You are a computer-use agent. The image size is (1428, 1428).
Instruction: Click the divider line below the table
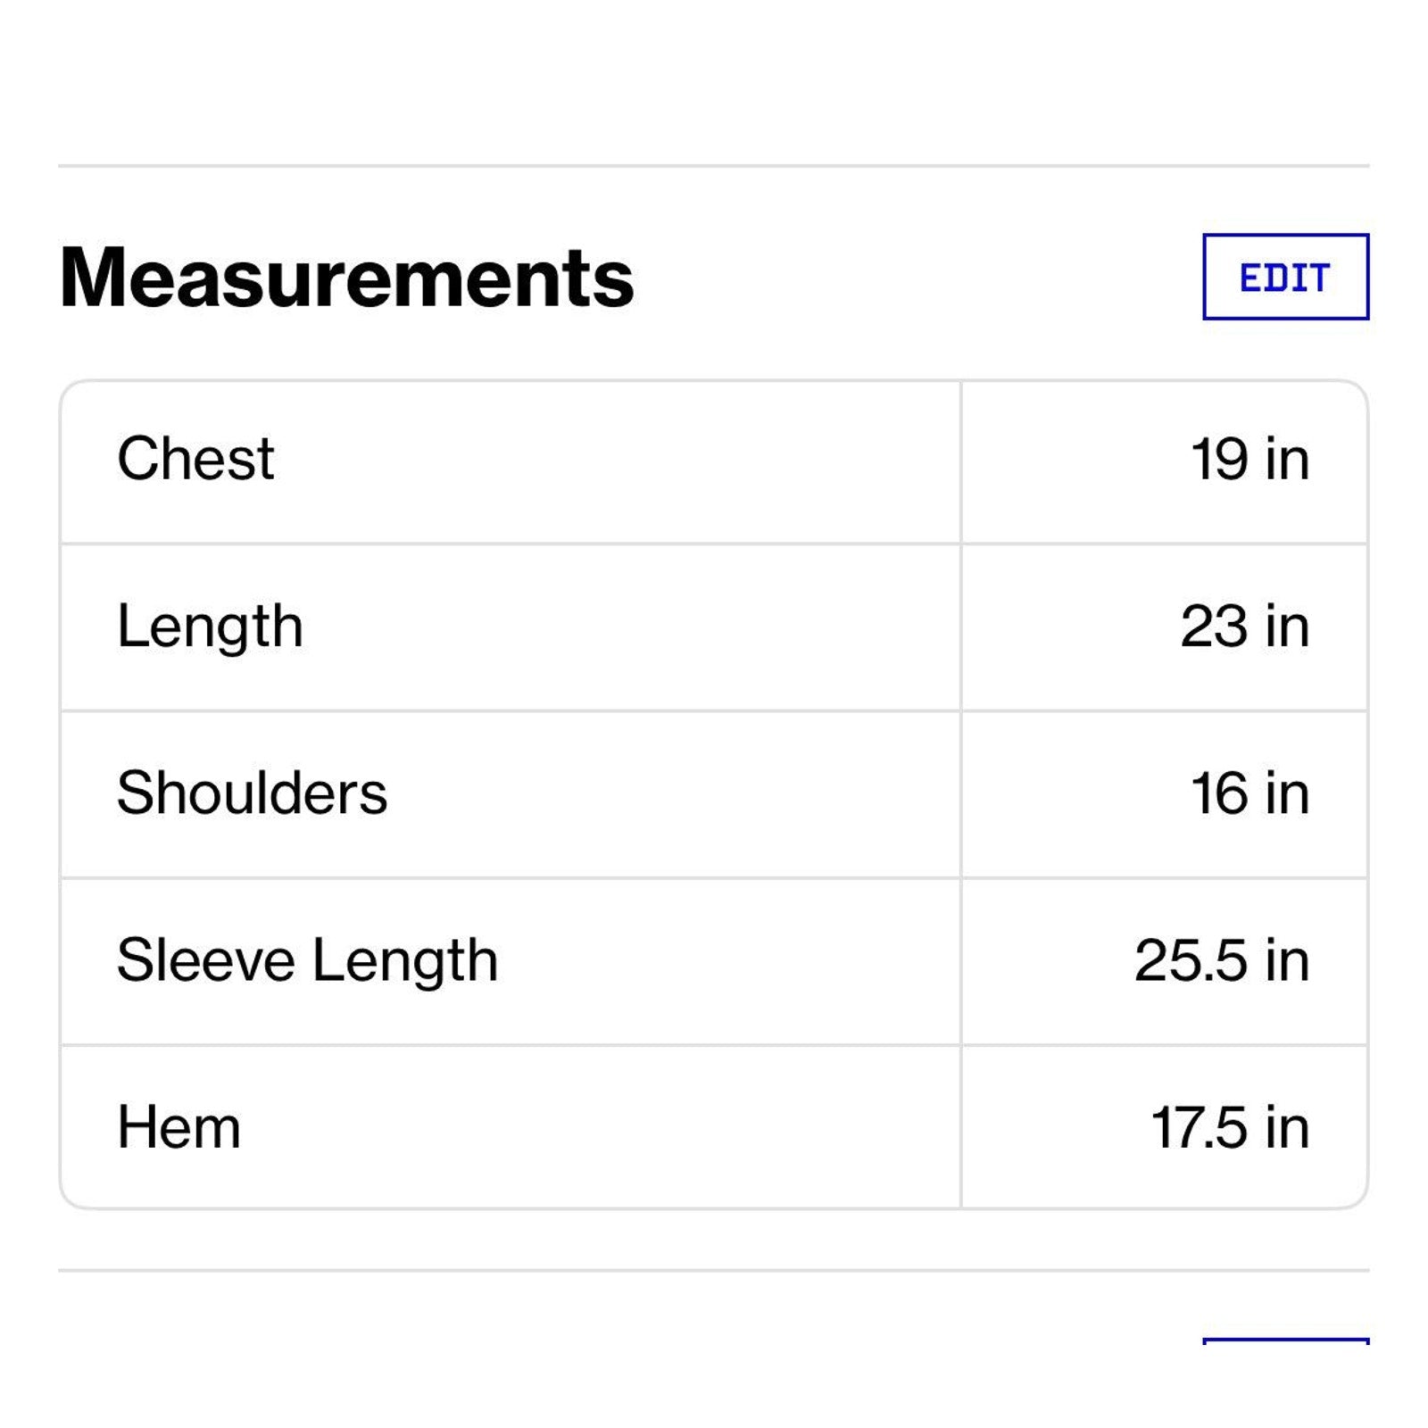(714, 1269)
